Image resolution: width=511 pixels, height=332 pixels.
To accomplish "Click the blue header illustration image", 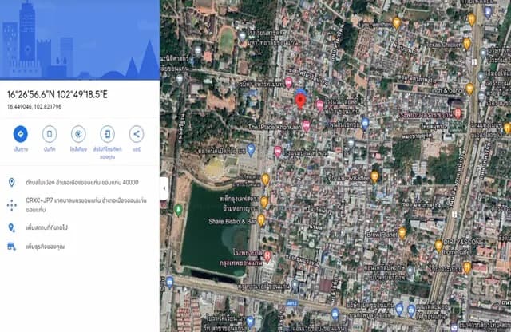I will (x=80, y=40).
